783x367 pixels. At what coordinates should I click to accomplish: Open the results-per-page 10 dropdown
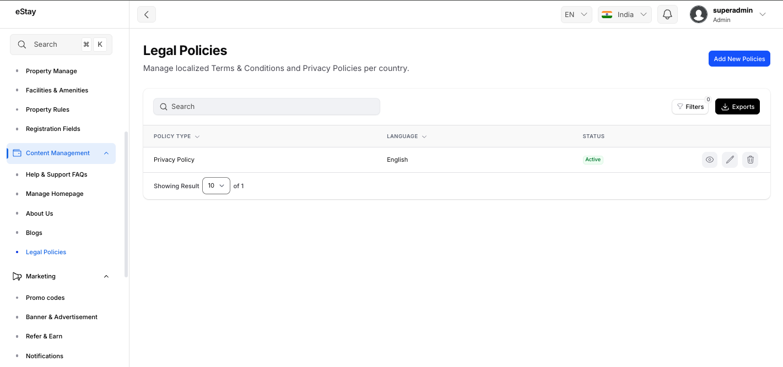coord(216,186)
